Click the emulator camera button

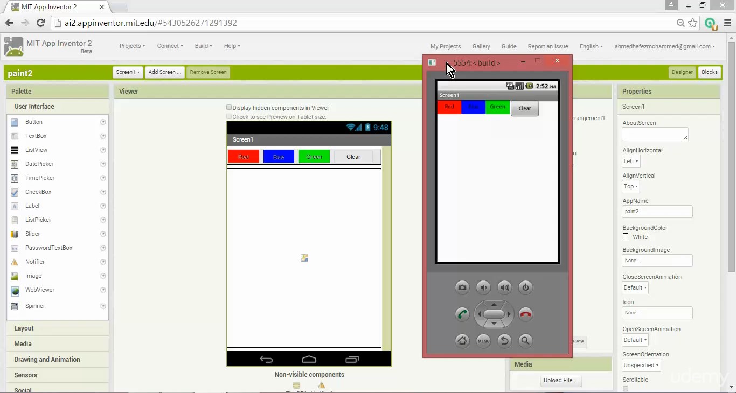462,287
